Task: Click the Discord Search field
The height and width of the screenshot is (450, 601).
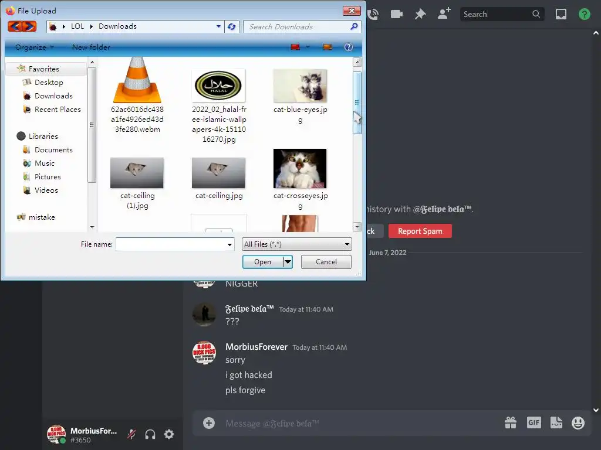Action: click(502, 14)
